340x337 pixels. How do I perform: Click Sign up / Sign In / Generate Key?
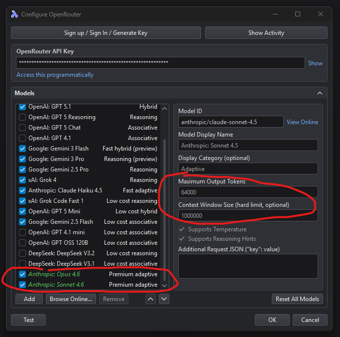(106, 33)
